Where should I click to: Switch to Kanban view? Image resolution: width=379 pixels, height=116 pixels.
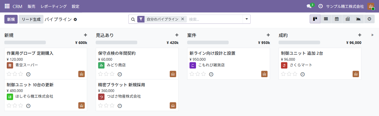(x=315, y=19)
